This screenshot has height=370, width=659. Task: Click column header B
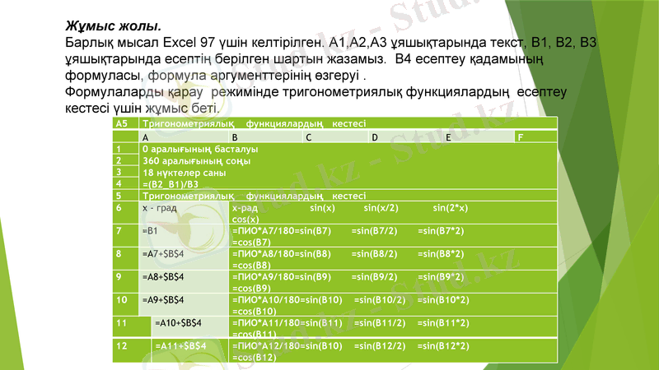pos(235,137)
